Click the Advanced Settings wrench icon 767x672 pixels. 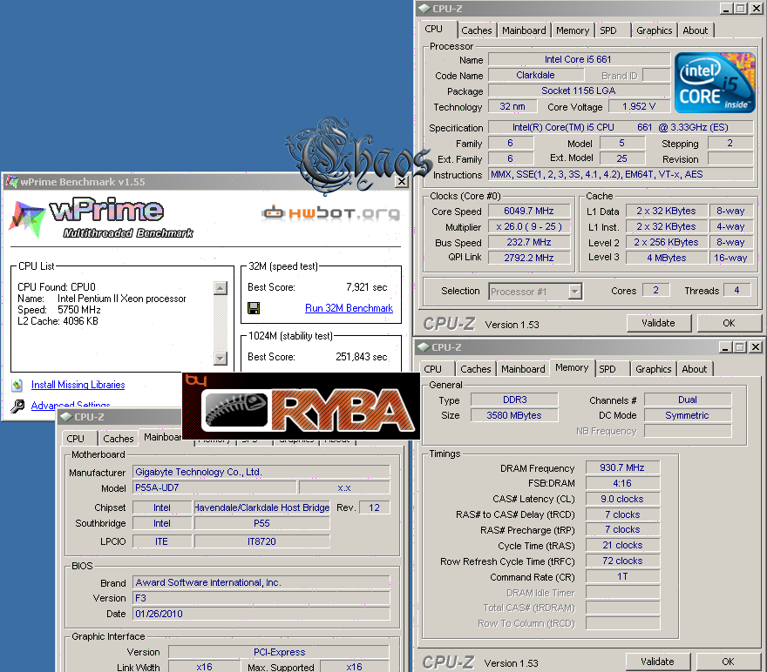[x=17, y=406]
